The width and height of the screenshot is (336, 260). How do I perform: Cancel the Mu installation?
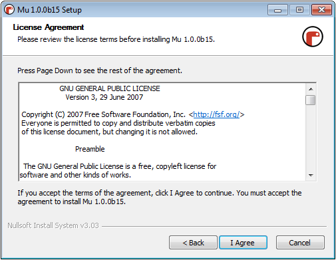point(300,243)
